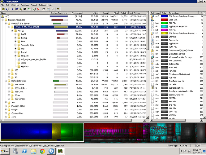Click the Command Prompt Here toolbar icon
Viewport: 206px width, 155px height.
point(25,9)
